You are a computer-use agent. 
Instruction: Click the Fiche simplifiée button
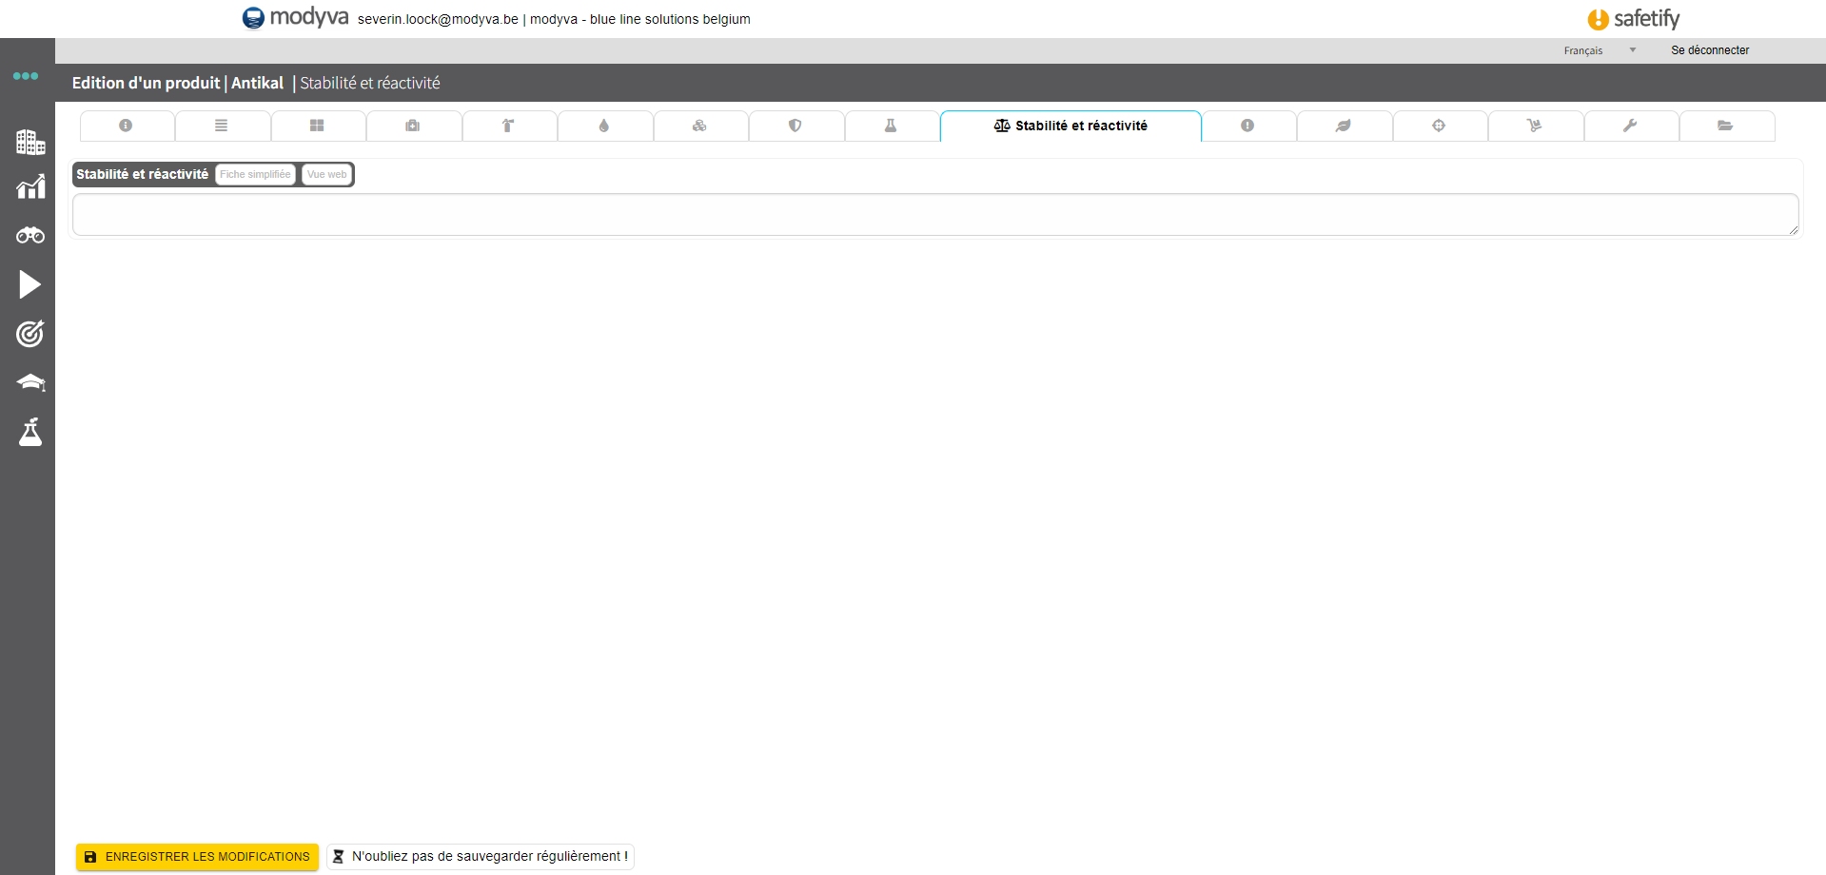coord(255,174)
